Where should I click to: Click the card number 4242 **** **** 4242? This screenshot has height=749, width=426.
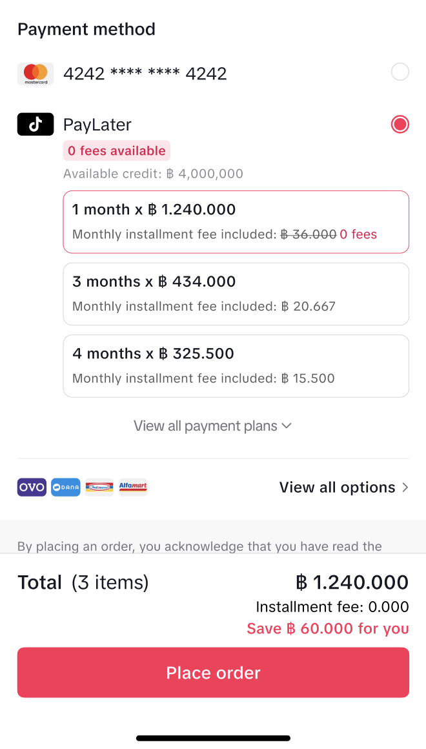click(145, 74)
